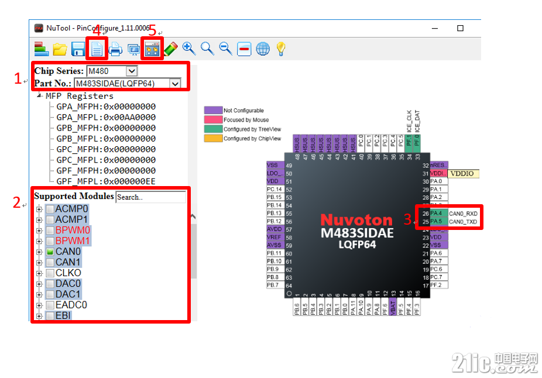This screenshot has height=378, width=542.
Task: Expand the DAC1 tree node
Action: (x=39, y=295)
